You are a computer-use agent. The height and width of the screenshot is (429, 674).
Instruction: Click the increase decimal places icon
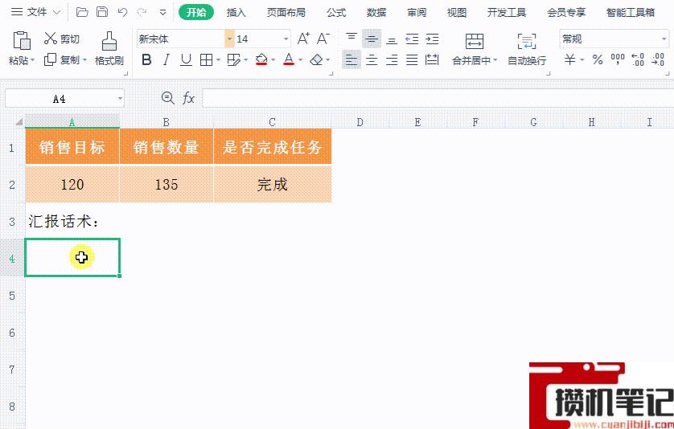638,59
